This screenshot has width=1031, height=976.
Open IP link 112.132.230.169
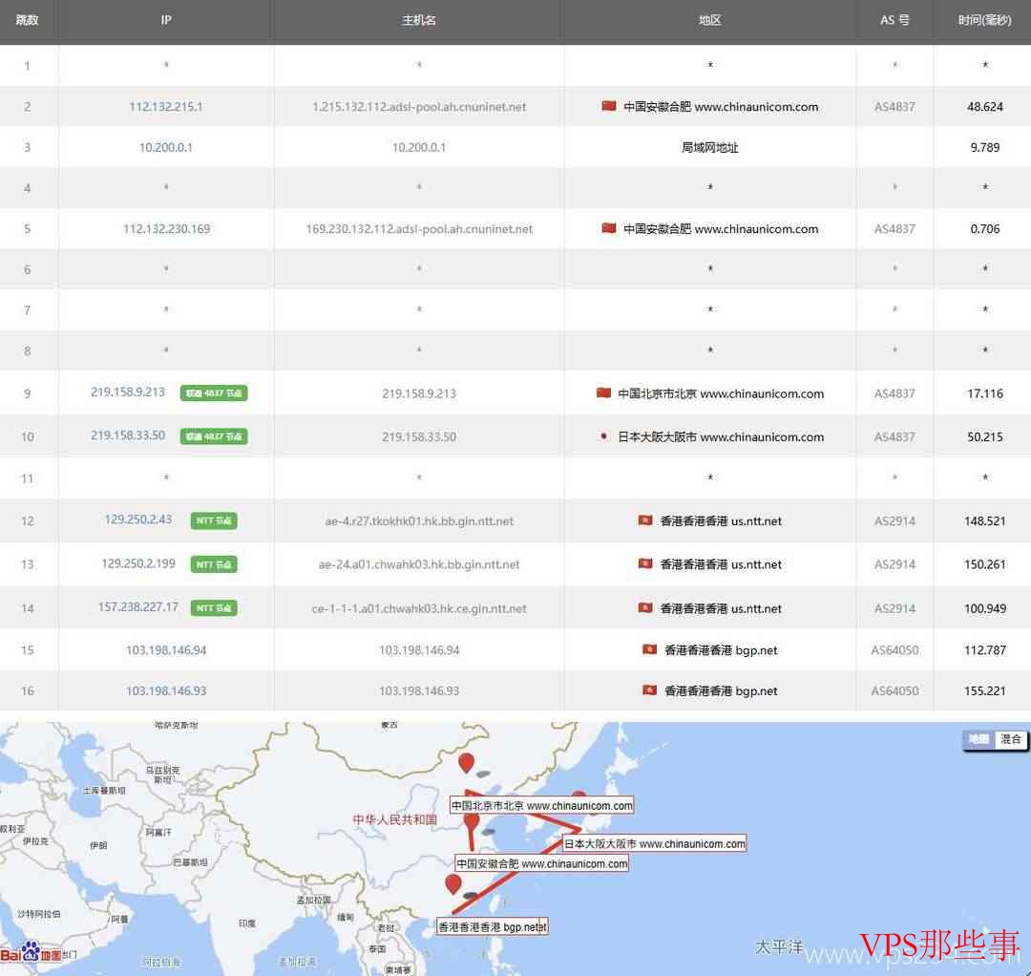tap(166, 229)
